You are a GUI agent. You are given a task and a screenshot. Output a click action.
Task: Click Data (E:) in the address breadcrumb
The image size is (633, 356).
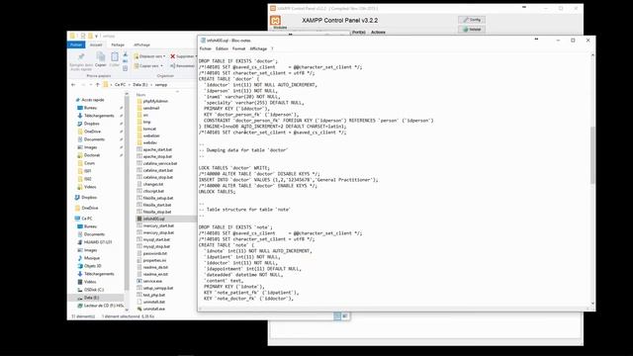point(140,85)
